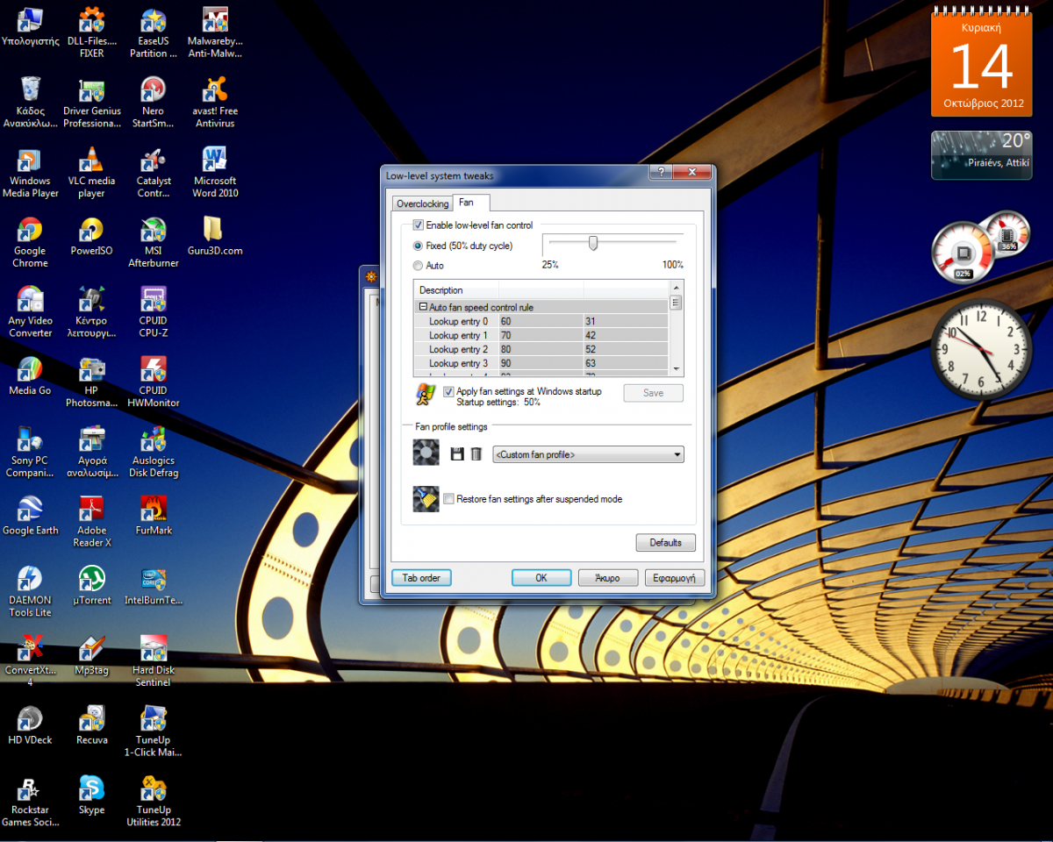The width and height of the screenshot is (1053, 842).
Task: Enable Restore fan settings after suspended mode
Action: [x=449, y=499]
